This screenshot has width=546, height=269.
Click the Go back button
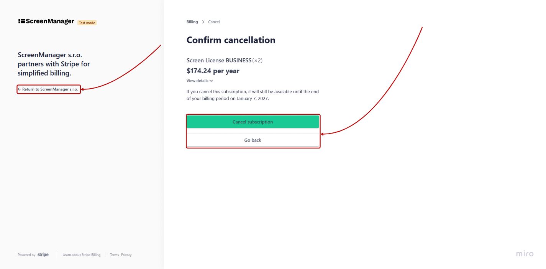(x=253, y=140)
